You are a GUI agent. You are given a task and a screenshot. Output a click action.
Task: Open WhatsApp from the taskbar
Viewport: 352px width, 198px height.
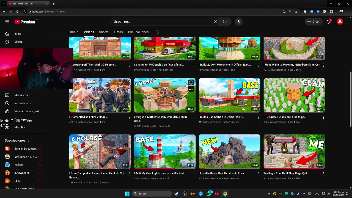209,194
